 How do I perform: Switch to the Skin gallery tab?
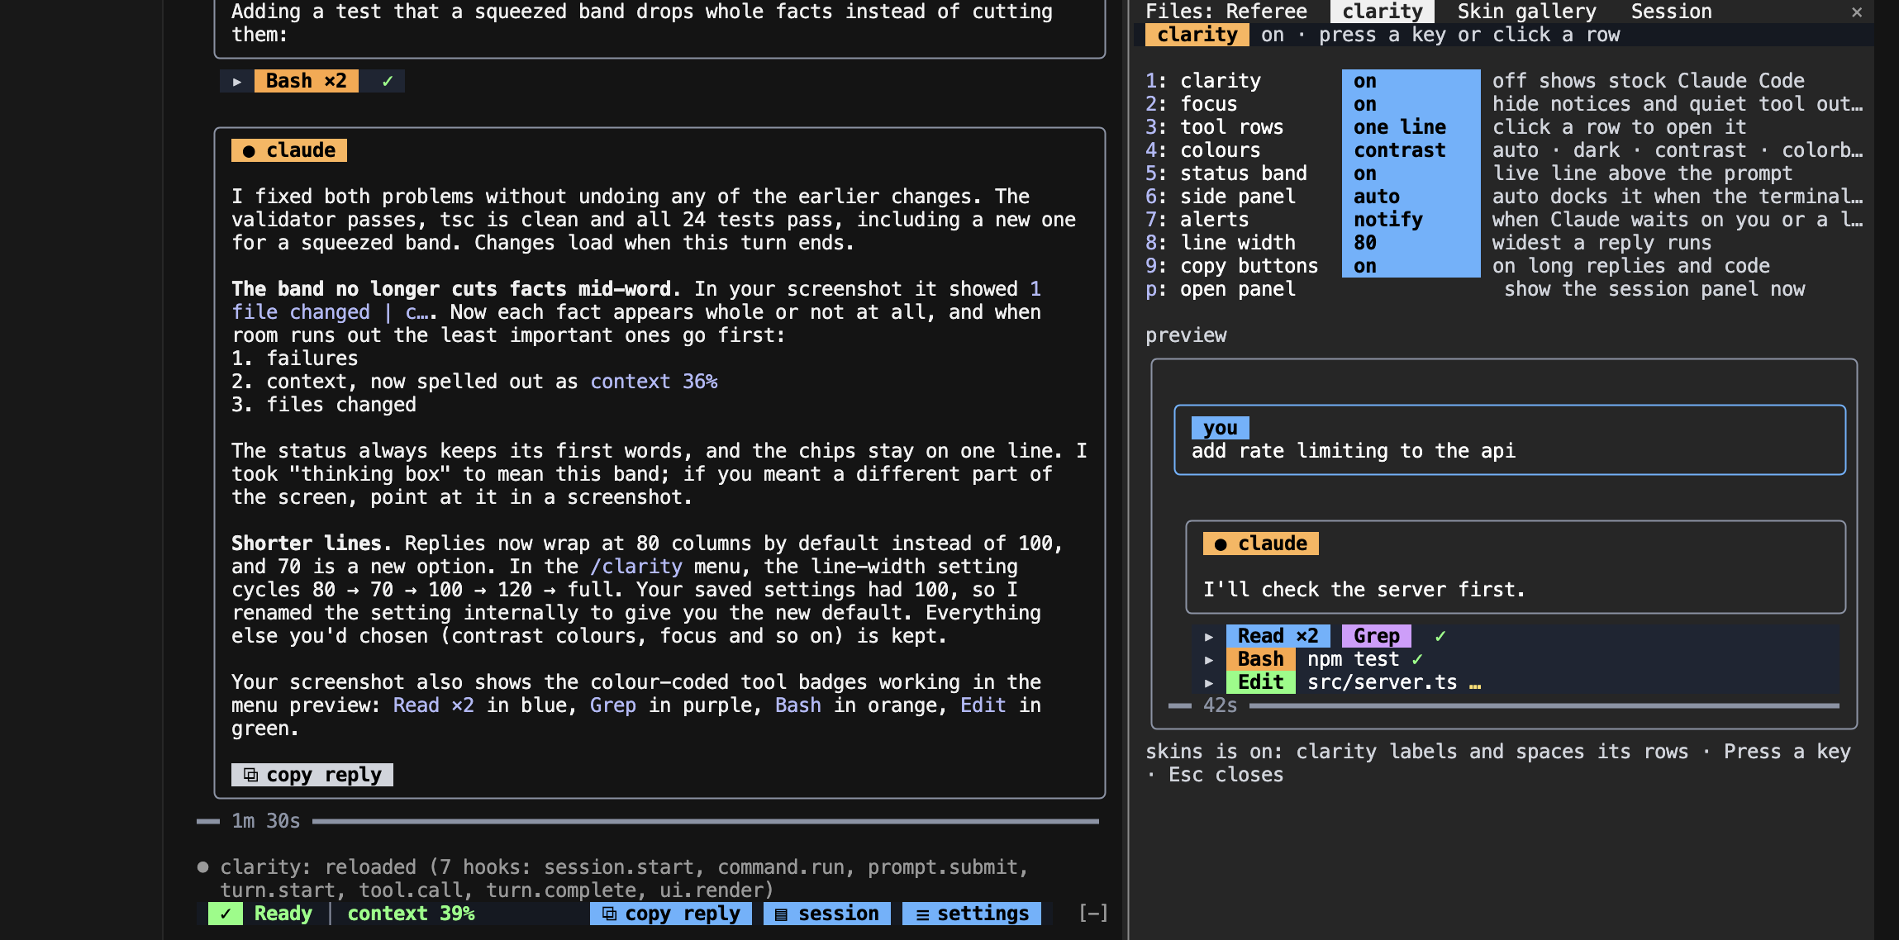click(1527, 12)
